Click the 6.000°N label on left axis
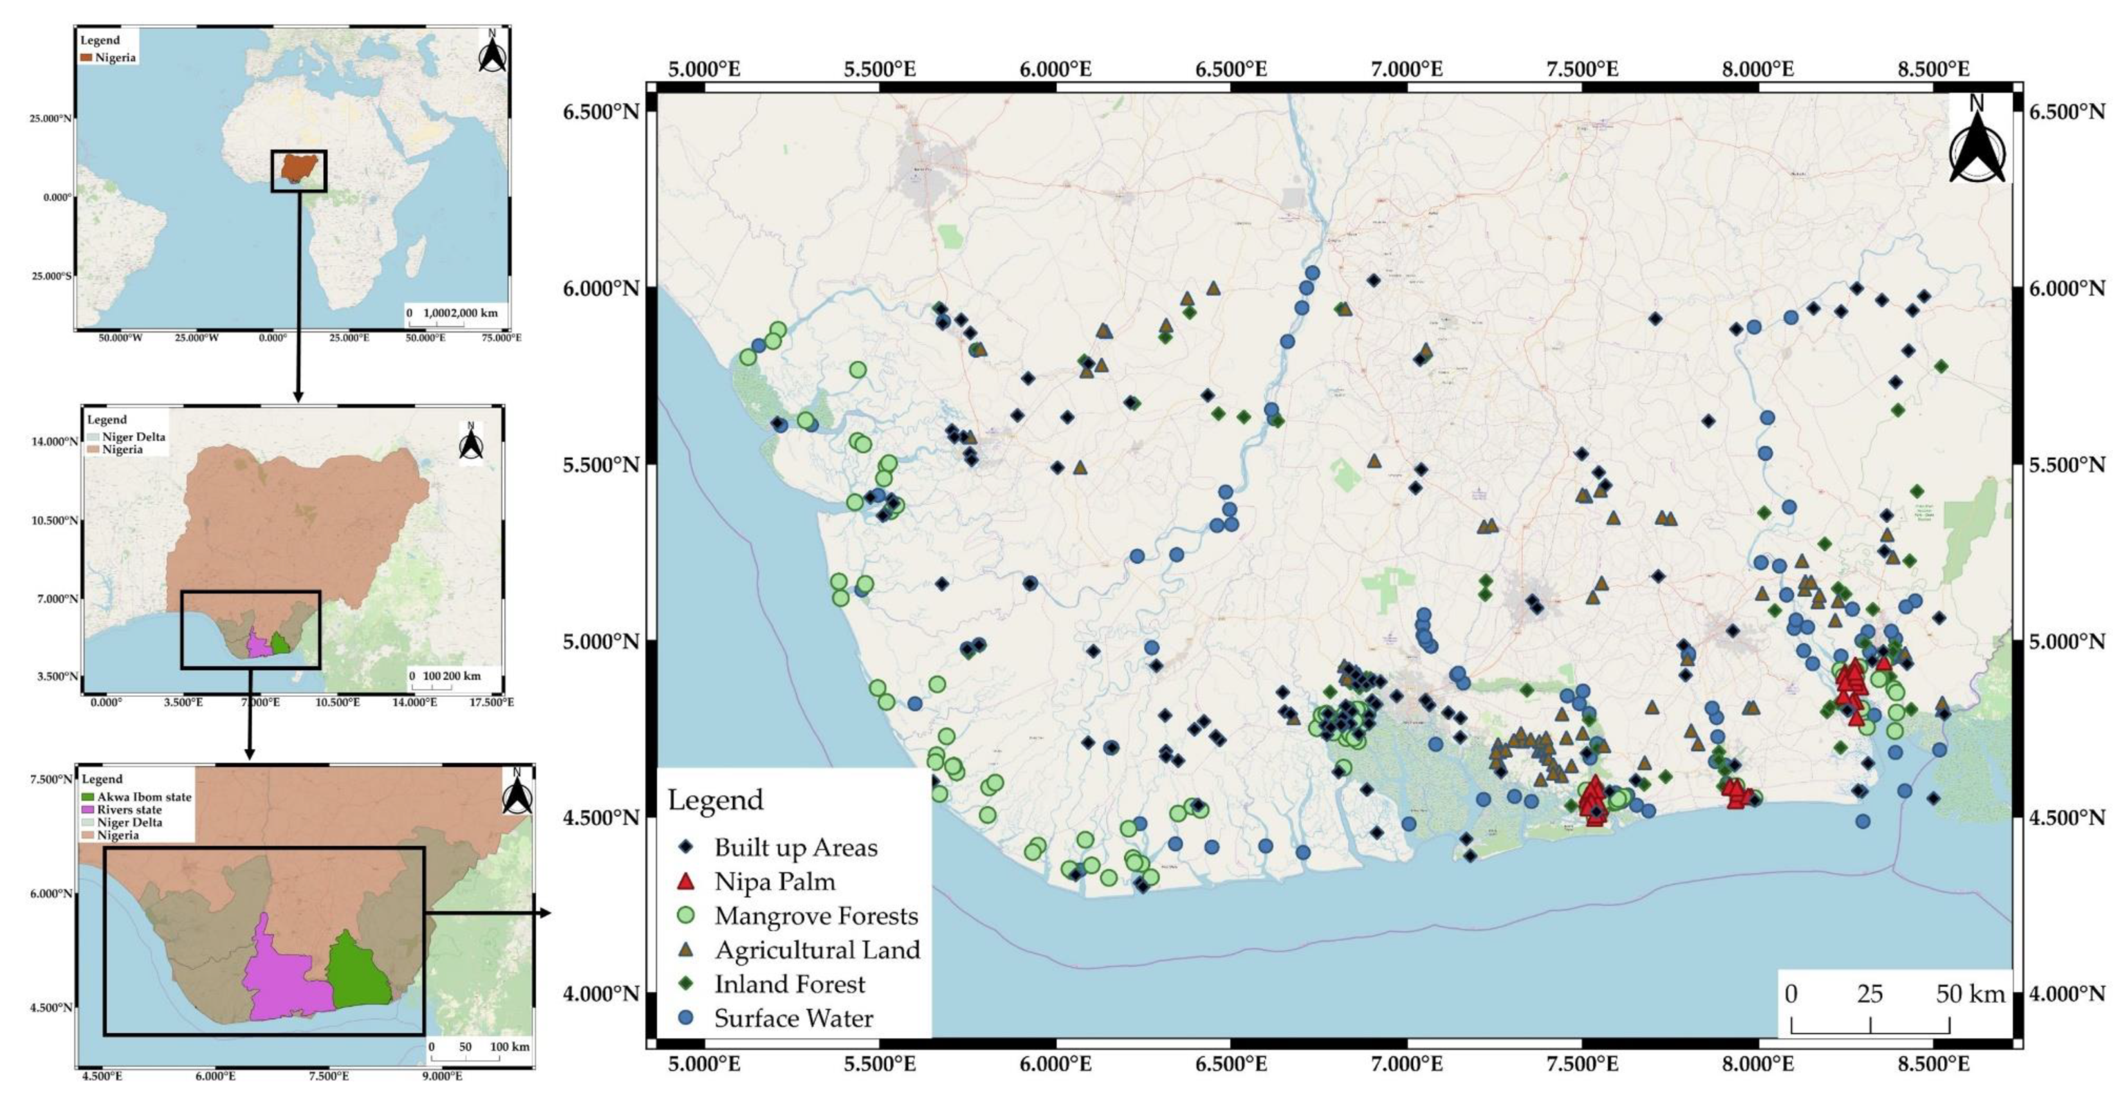Screen dimensions: 2122x1099 tap(600, 288)
